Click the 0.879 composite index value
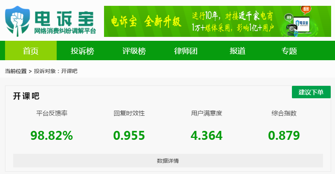This screenshot has width=335, height=174. tap(284, 136)
